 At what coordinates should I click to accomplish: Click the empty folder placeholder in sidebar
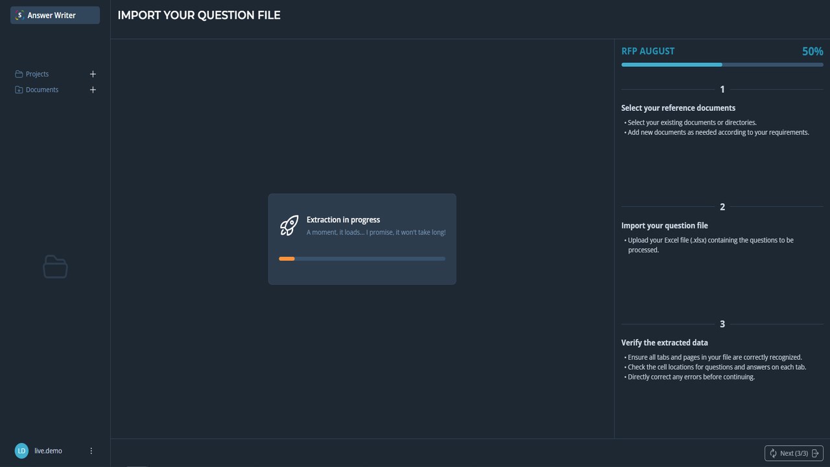[55, 267]
